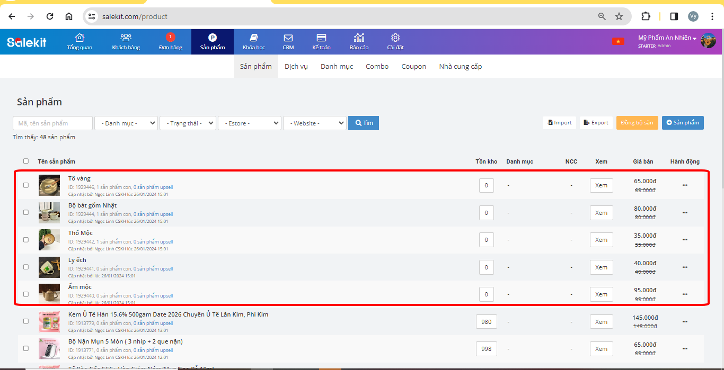Switch to the Nhà cung cấp tab

click(x=460, y=67)
